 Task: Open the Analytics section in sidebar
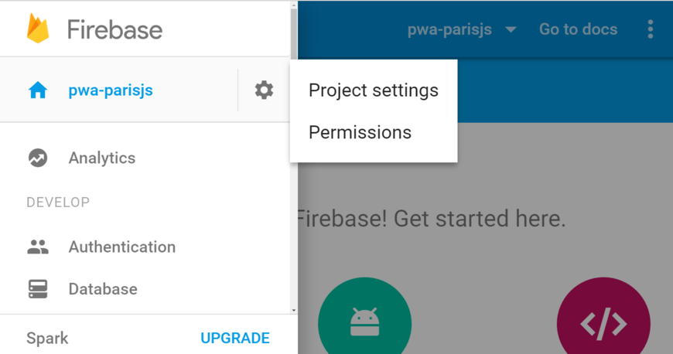pyautogui.click(x=101, y=158)
